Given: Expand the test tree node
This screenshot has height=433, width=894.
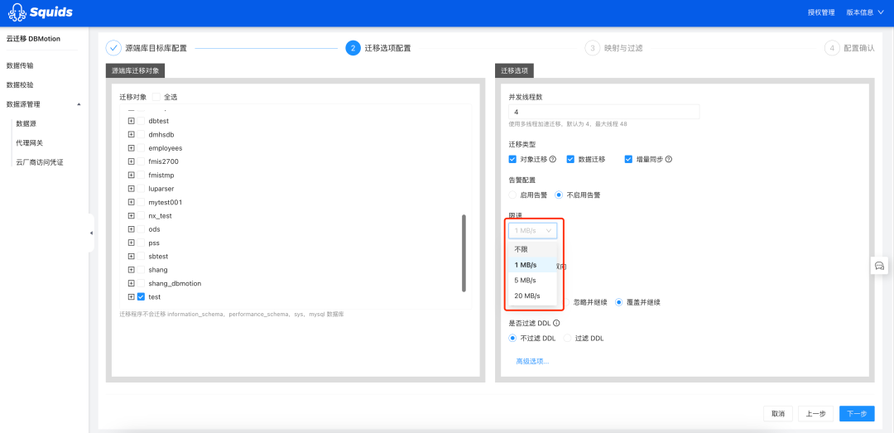Looking at the screenshot, I should click(x=131, y=296).
